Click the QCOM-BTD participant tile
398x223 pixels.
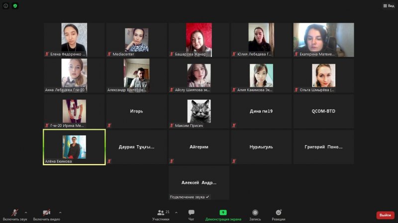pos(323,111)
